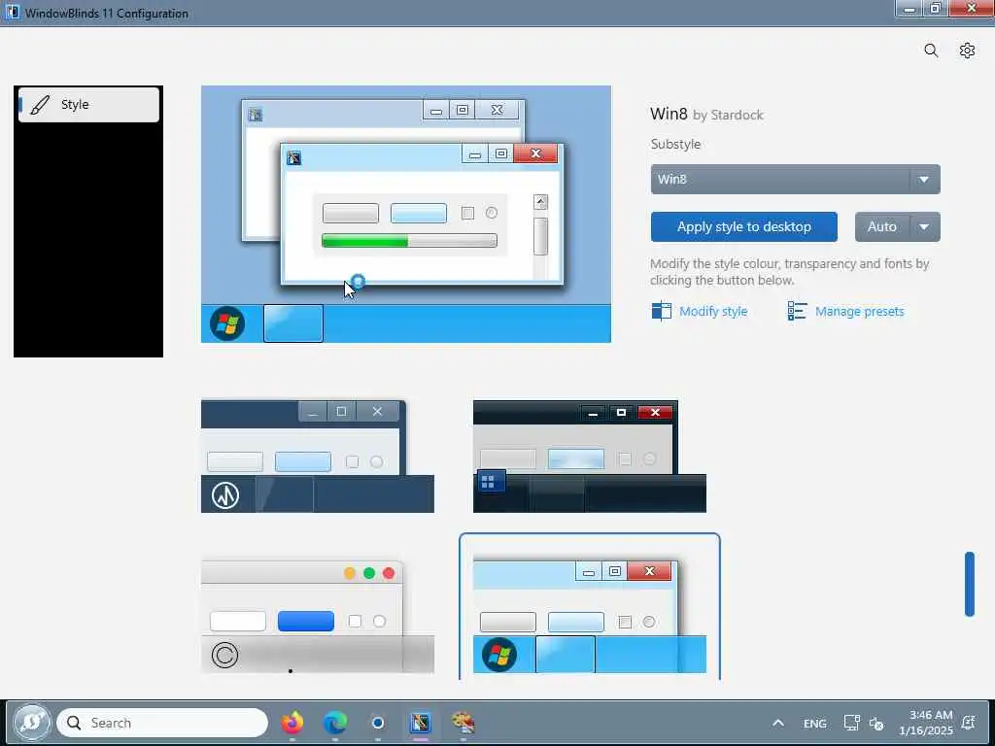
Task: Open the clock showing 3:46 AM
Action: pos(926,723)
